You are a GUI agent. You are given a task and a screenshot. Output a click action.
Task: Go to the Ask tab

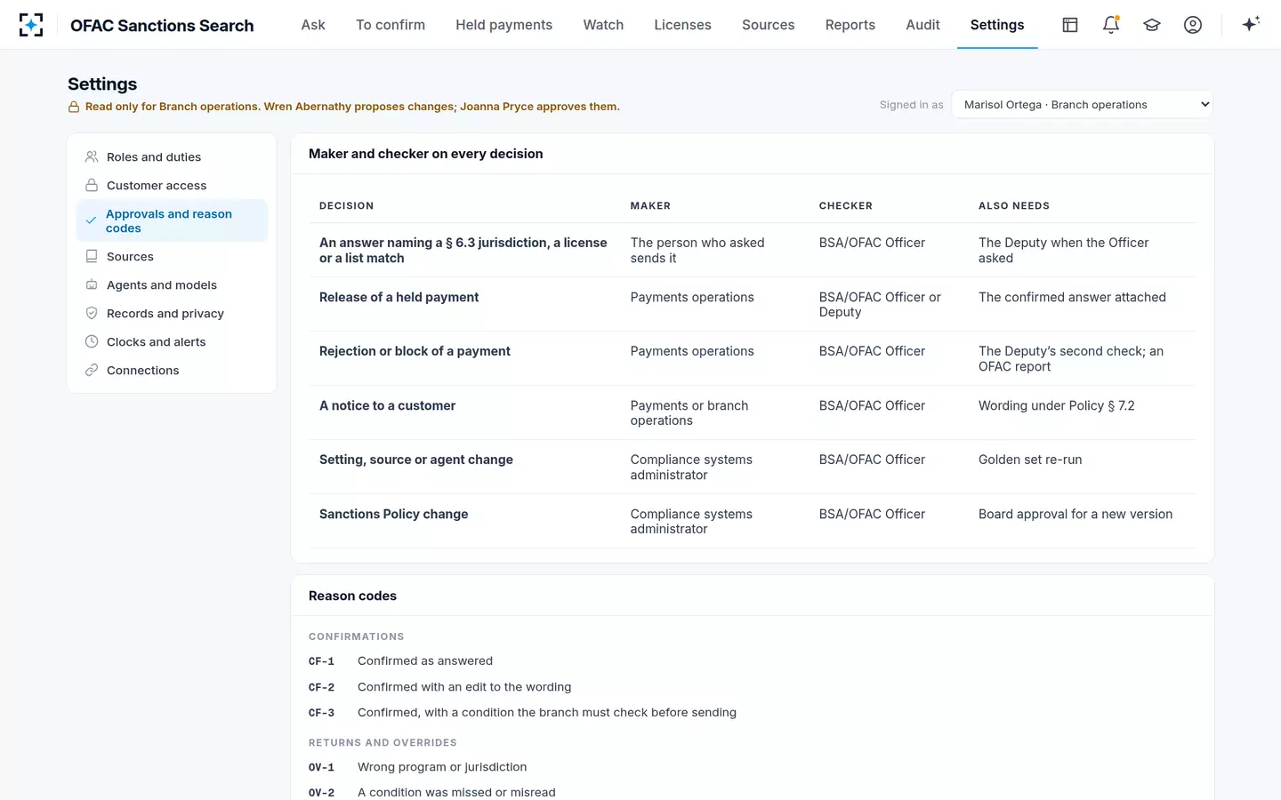click(313, 25)
